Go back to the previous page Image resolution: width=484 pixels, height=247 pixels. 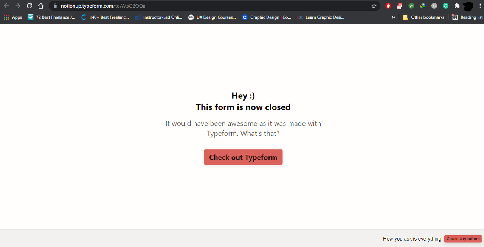pos(6,6)
